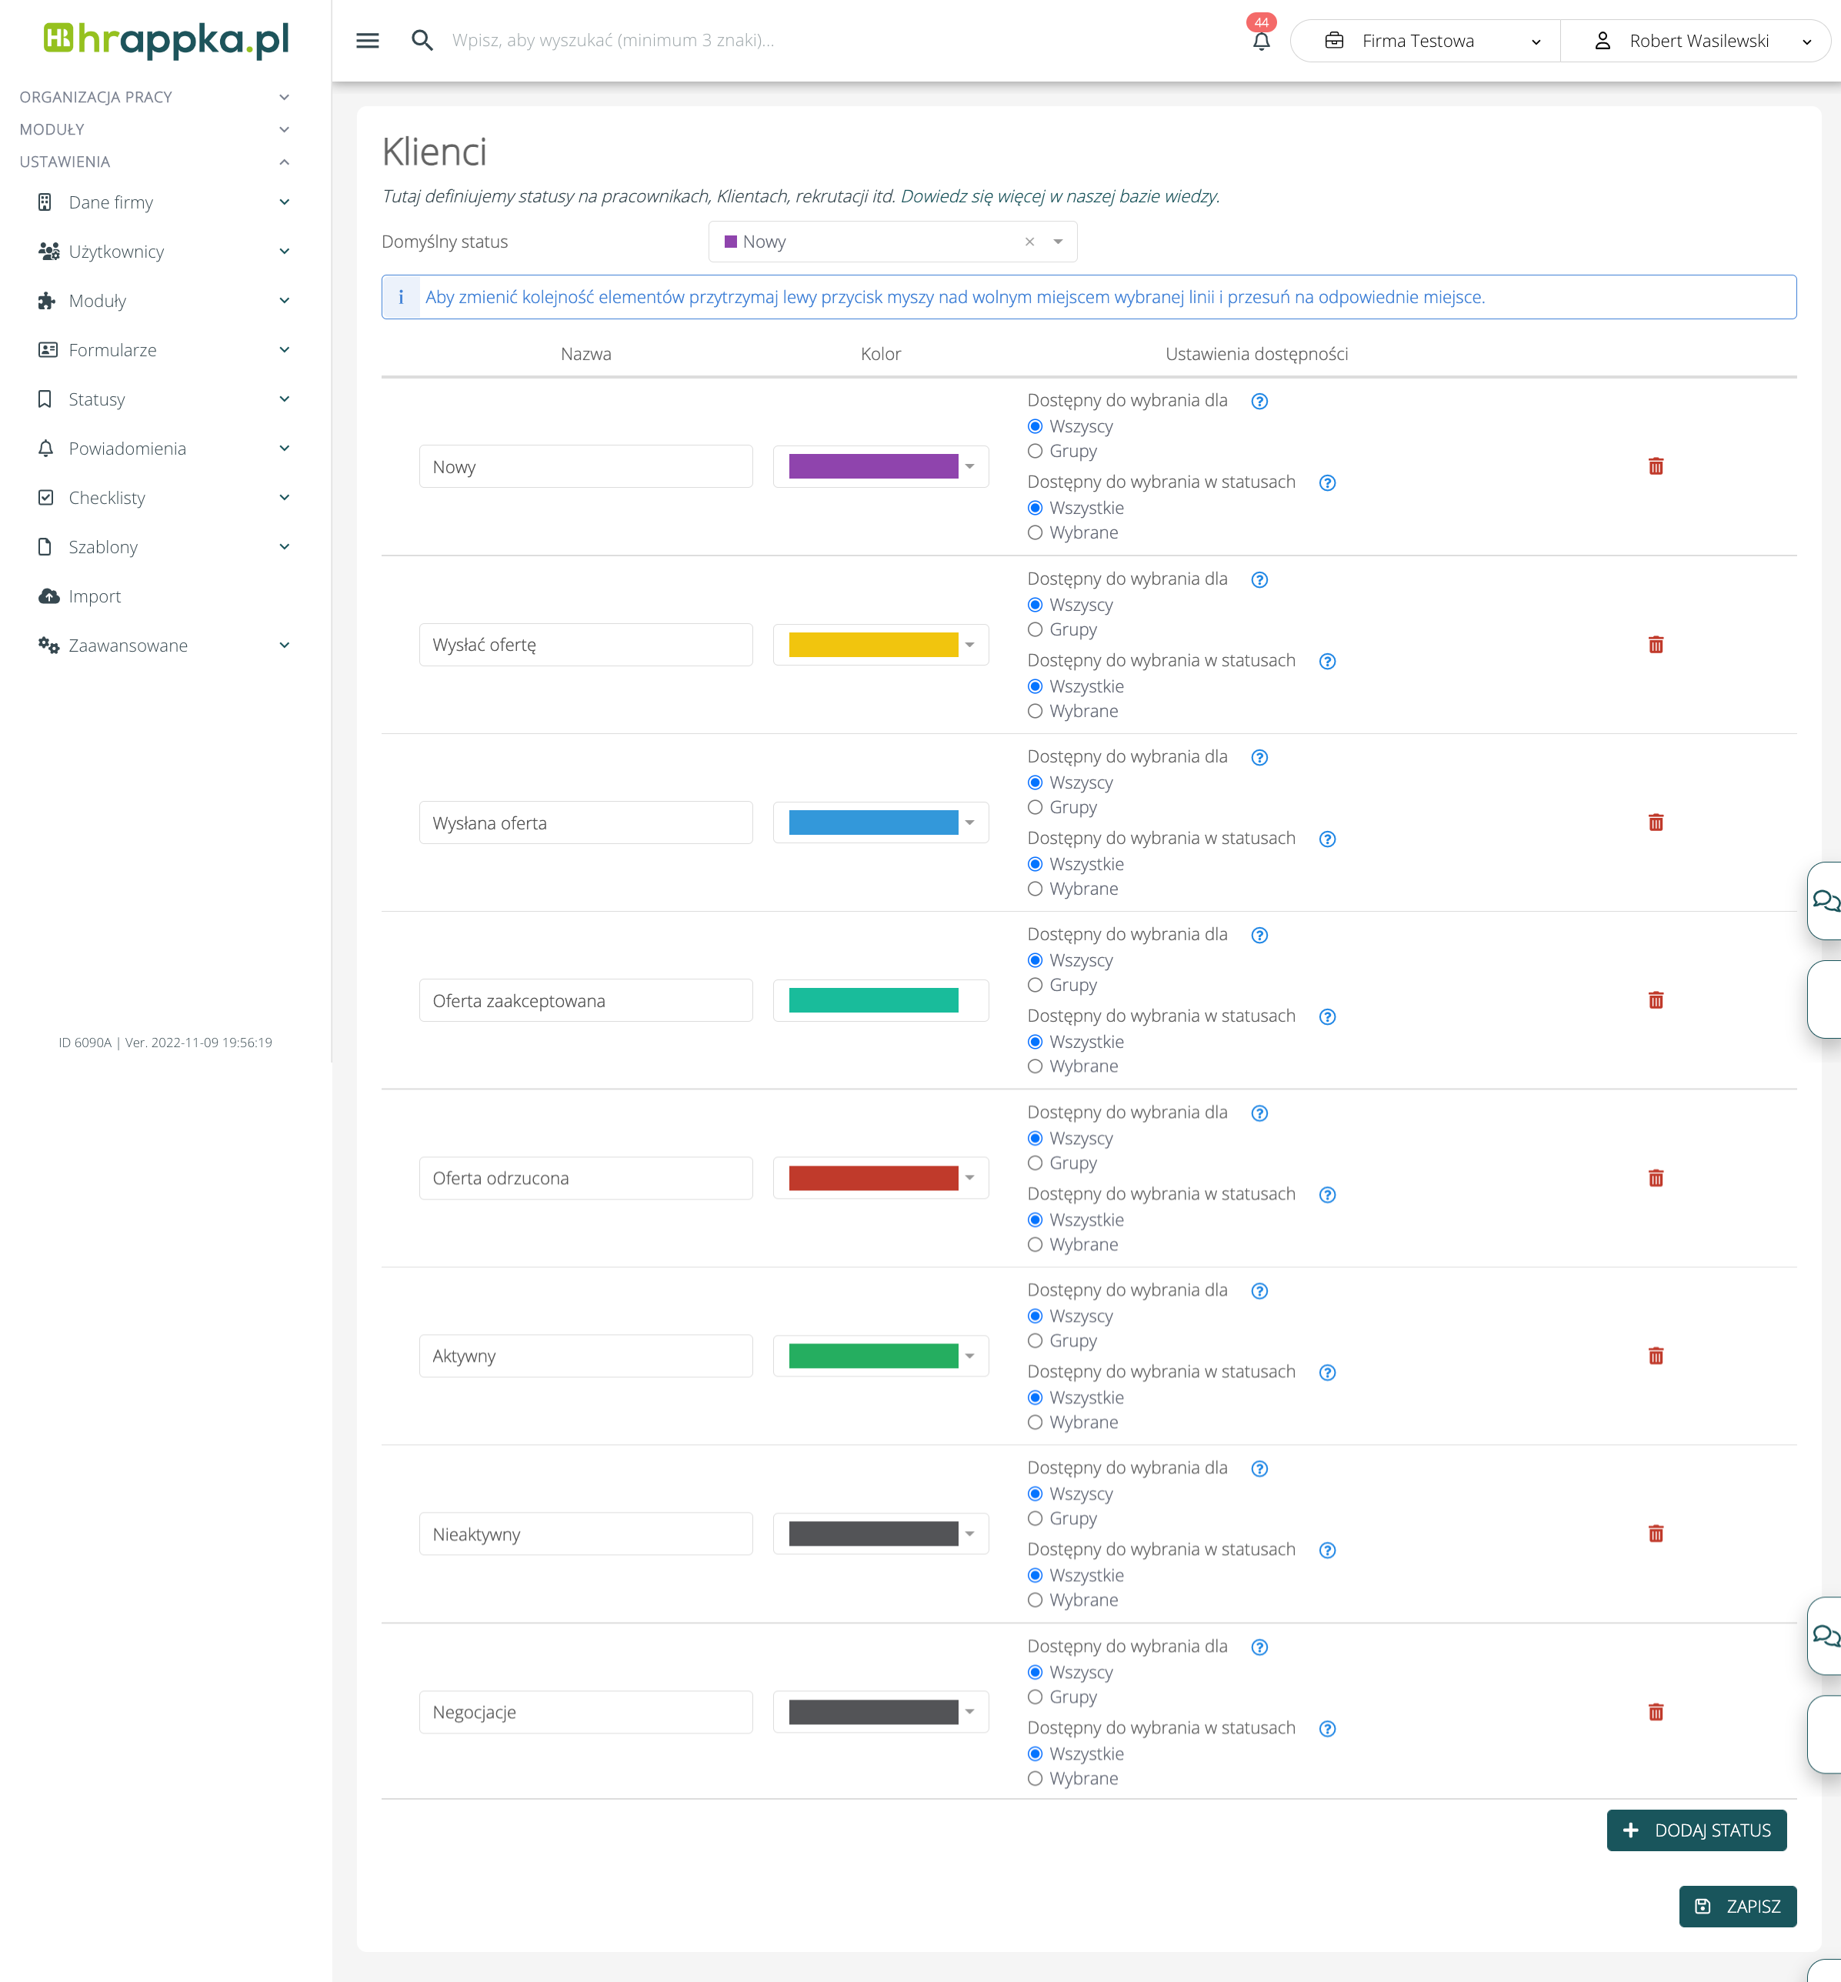Open the Checklisty menu in sidebar
This screenshot has width=1841, height=1982.
coord(105,497)
